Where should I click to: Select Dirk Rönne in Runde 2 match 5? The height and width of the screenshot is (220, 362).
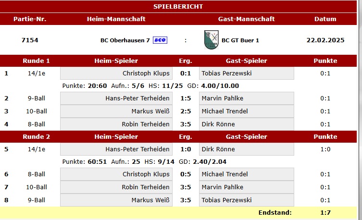click(247, 149)
